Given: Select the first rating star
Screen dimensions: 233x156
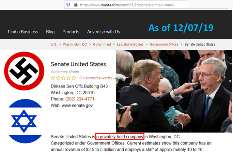Looking at the screenshot, I should point(53,78).
